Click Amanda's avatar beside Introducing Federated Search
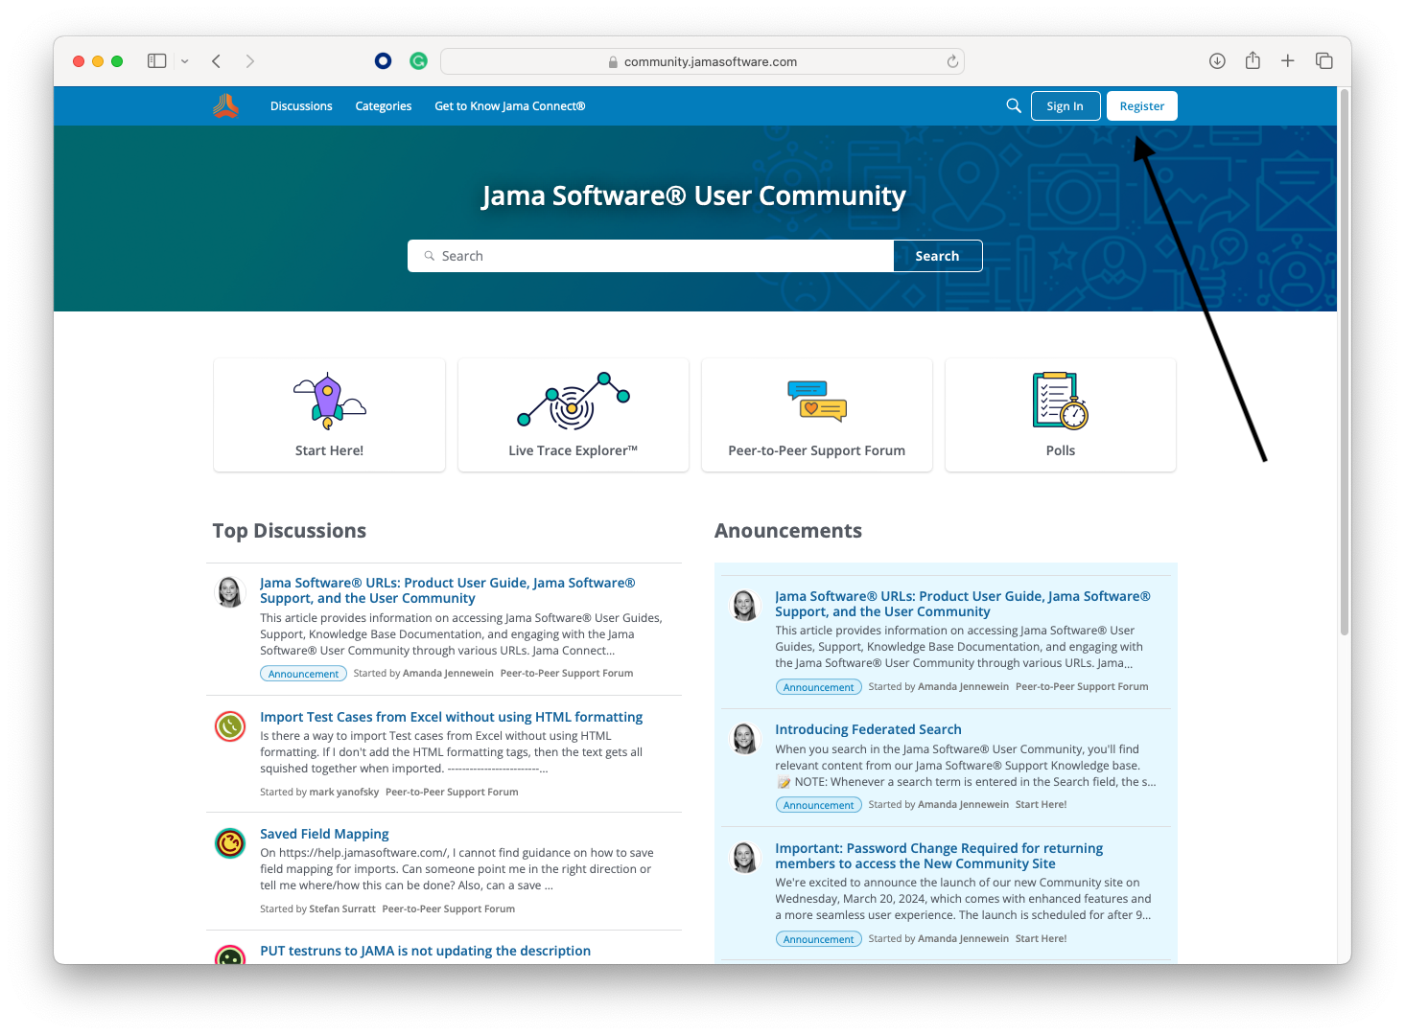 coord(745,739)
